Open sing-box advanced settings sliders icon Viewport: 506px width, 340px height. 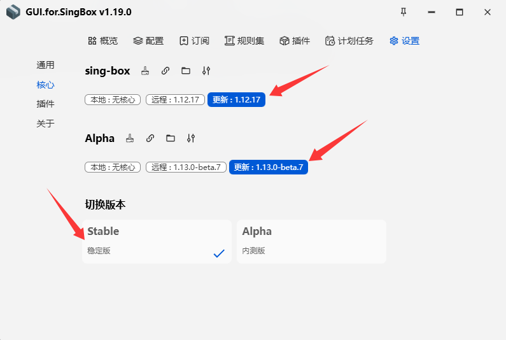(206, 71)
